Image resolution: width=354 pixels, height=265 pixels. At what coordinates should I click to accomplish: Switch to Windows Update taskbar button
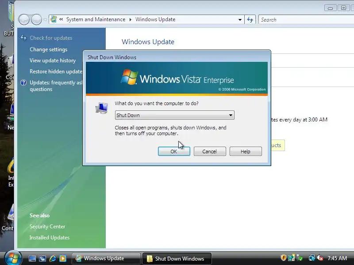106,258
